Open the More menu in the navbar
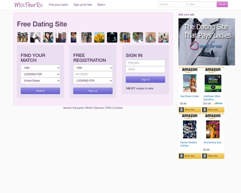241x193 pixels. (101, 5)
